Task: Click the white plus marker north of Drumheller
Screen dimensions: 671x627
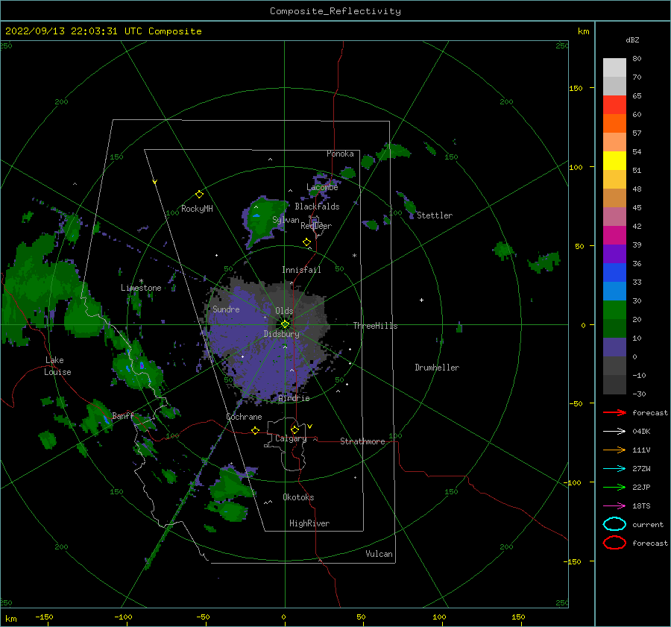Action: coord(421,300)
